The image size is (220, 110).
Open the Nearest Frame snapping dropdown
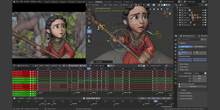[x=157, y=66]
